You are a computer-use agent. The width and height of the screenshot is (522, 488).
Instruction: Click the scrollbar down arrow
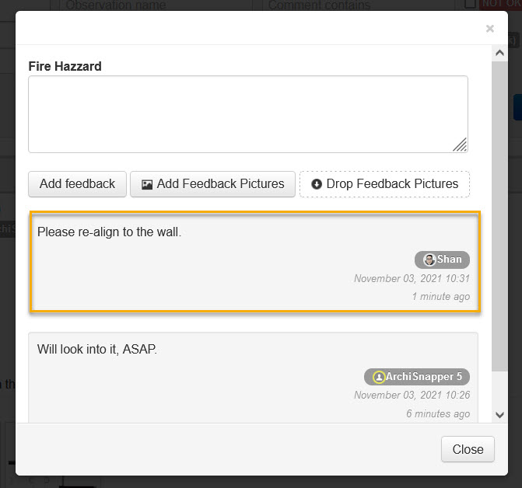(500, 416)
